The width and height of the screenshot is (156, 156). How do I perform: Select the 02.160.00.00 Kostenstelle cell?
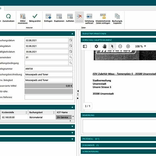coord(14,117)
